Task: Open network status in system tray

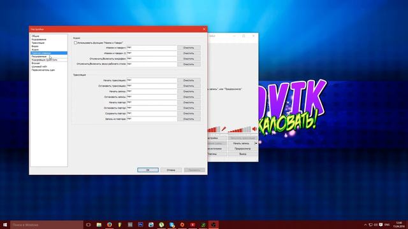Action: 370,225
